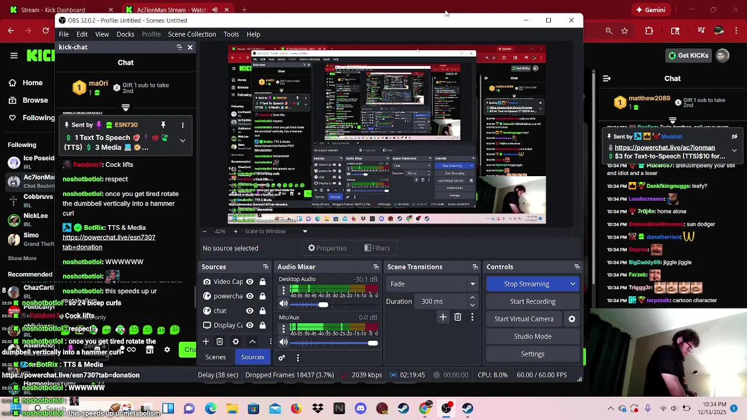Open transition properties three-dot menu
Screen dimensions: 747x420
click(x=472, y=317)
